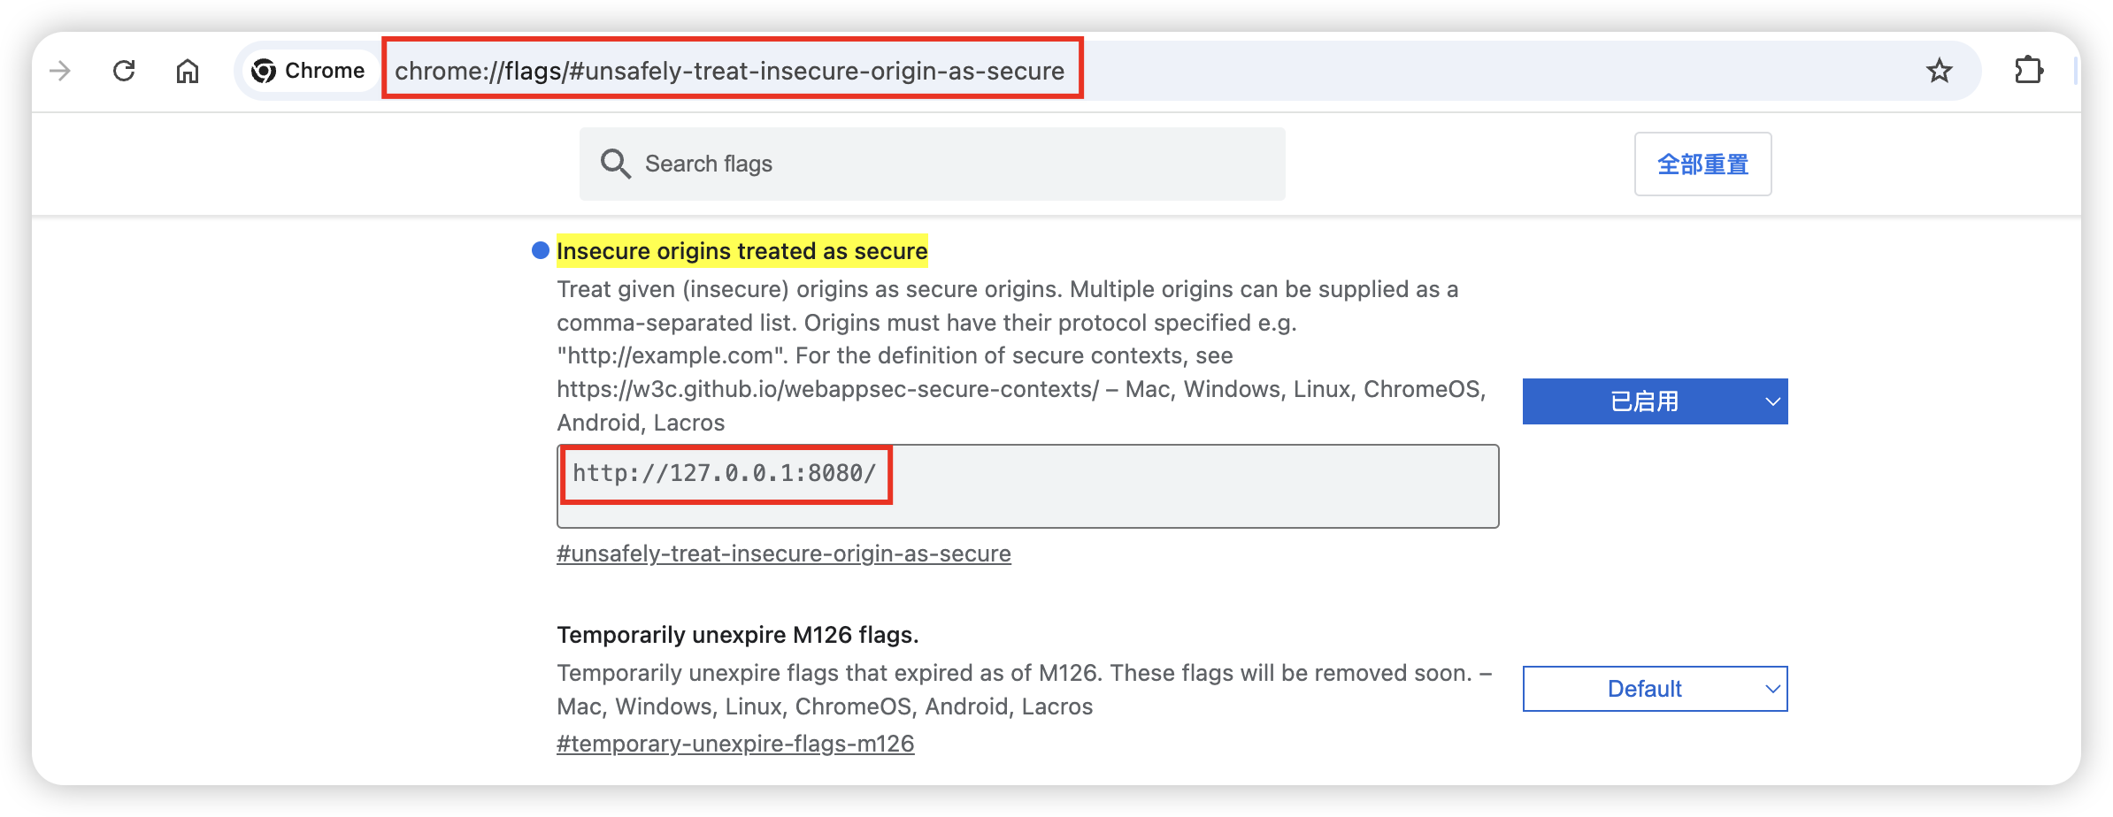Click the address bar URL text

pyautogui.click(x=729, y=71)
